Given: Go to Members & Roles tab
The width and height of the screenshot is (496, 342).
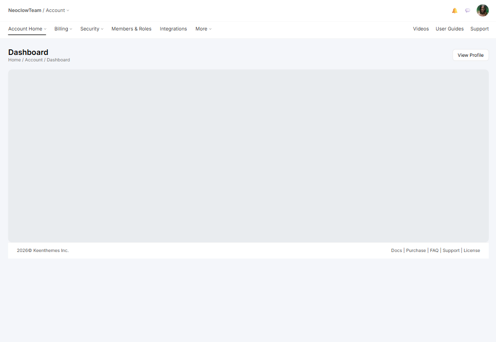Looking at the screenshot, I should tap(131, 29).
